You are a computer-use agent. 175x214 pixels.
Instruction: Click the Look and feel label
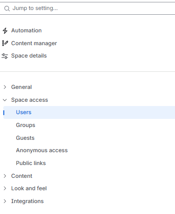29,188
